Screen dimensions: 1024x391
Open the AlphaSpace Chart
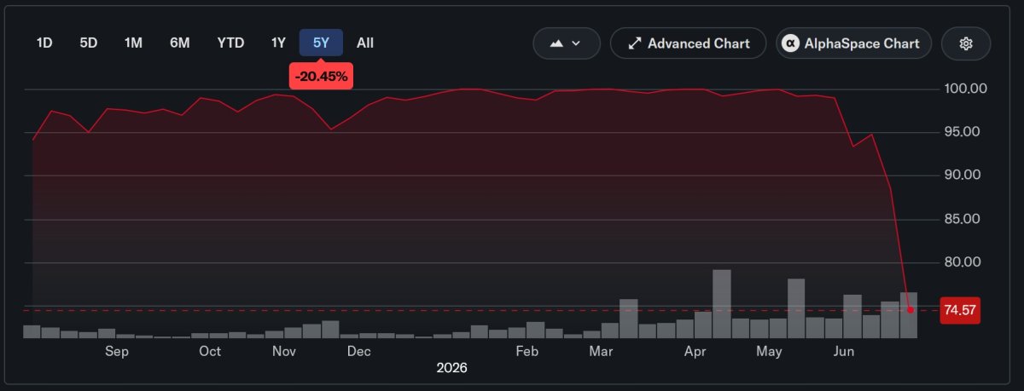pyautogui.click(x=852, y=43)
